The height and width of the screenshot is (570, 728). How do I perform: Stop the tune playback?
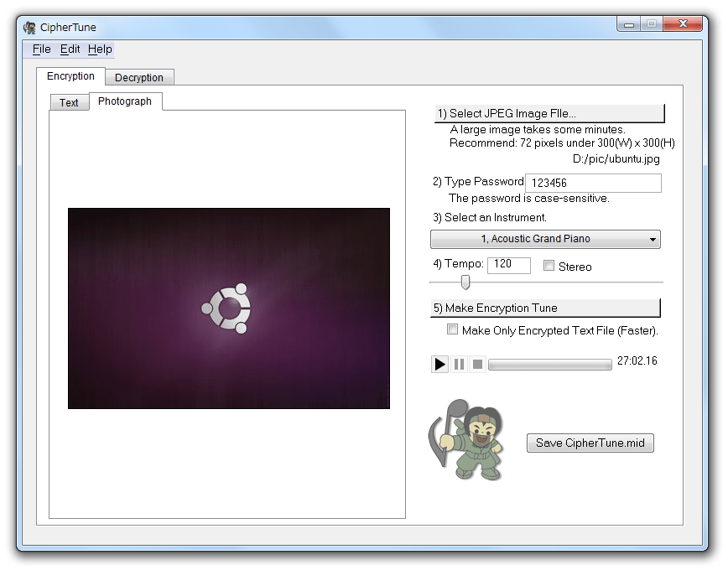477,364
